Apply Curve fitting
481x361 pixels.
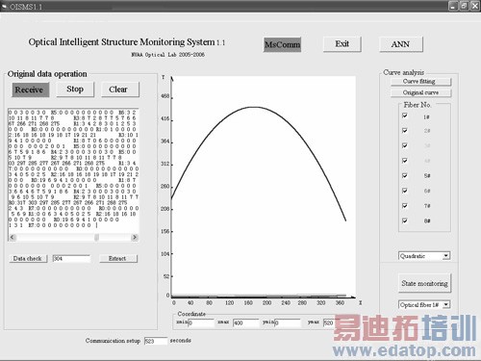coord(420,82)
